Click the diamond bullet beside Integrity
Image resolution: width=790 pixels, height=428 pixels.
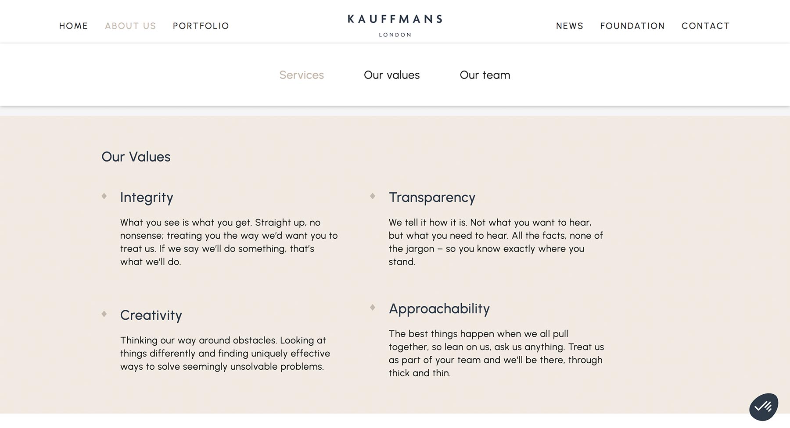tap(104, 196)
